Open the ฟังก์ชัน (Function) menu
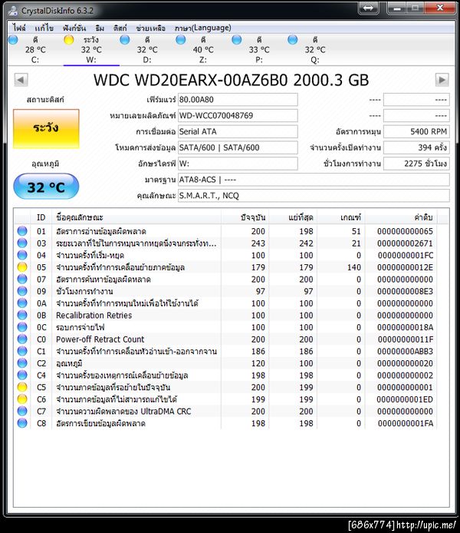The image size is (460, 533). pyautogui.click(x=74, y=28)
